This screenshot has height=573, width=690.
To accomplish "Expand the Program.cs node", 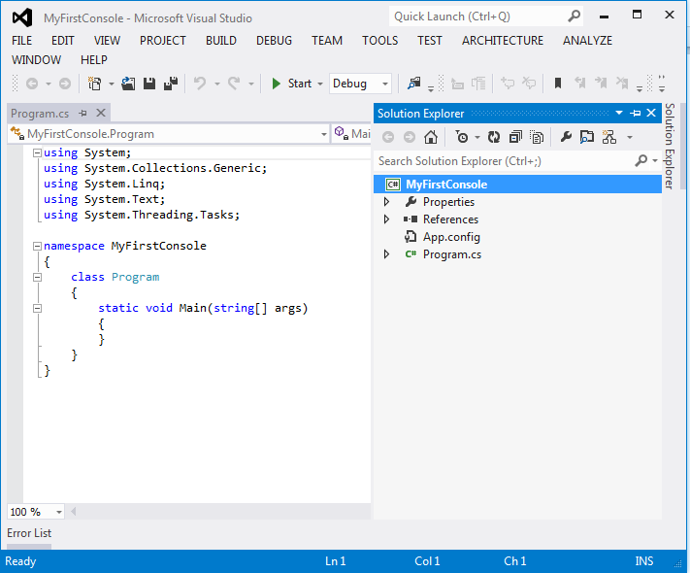I will tap(386, 254).
